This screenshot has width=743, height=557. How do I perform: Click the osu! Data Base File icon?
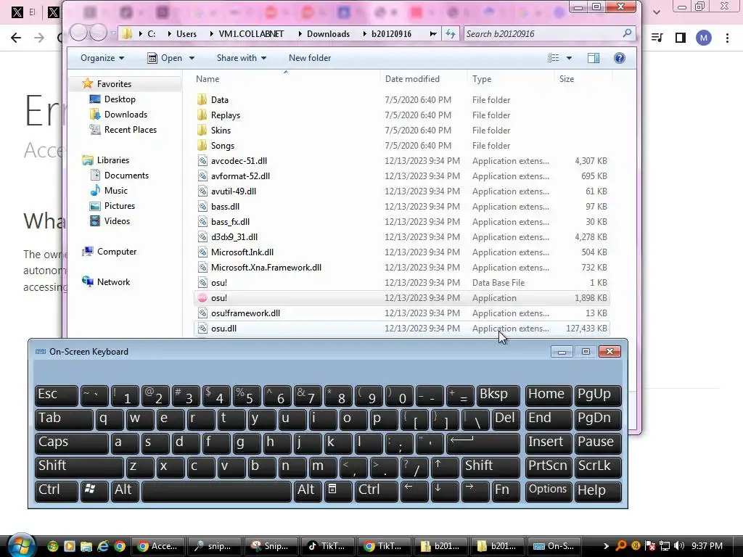click(202, 283)
